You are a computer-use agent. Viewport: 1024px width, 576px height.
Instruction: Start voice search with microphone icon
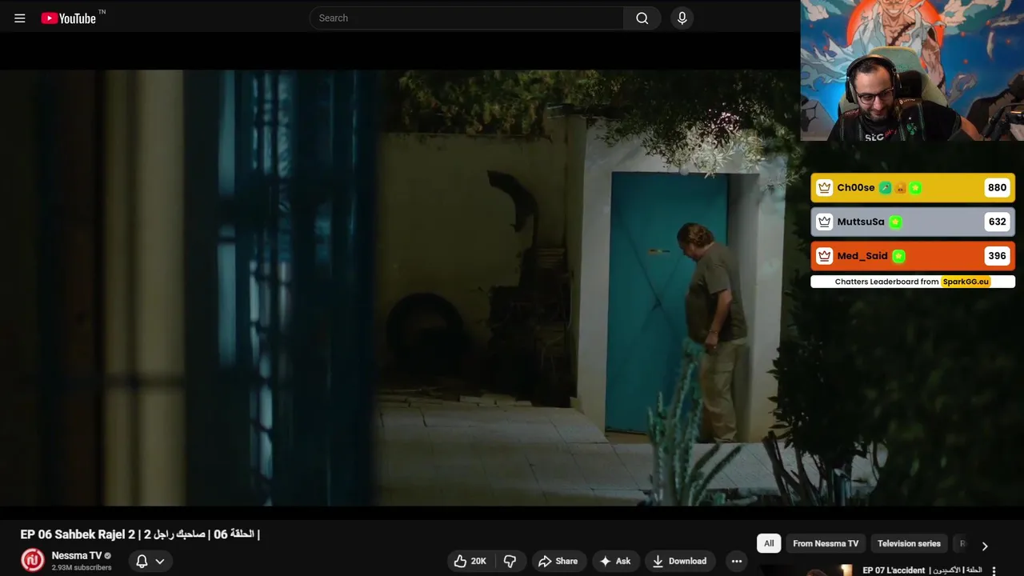click(682, 18)
